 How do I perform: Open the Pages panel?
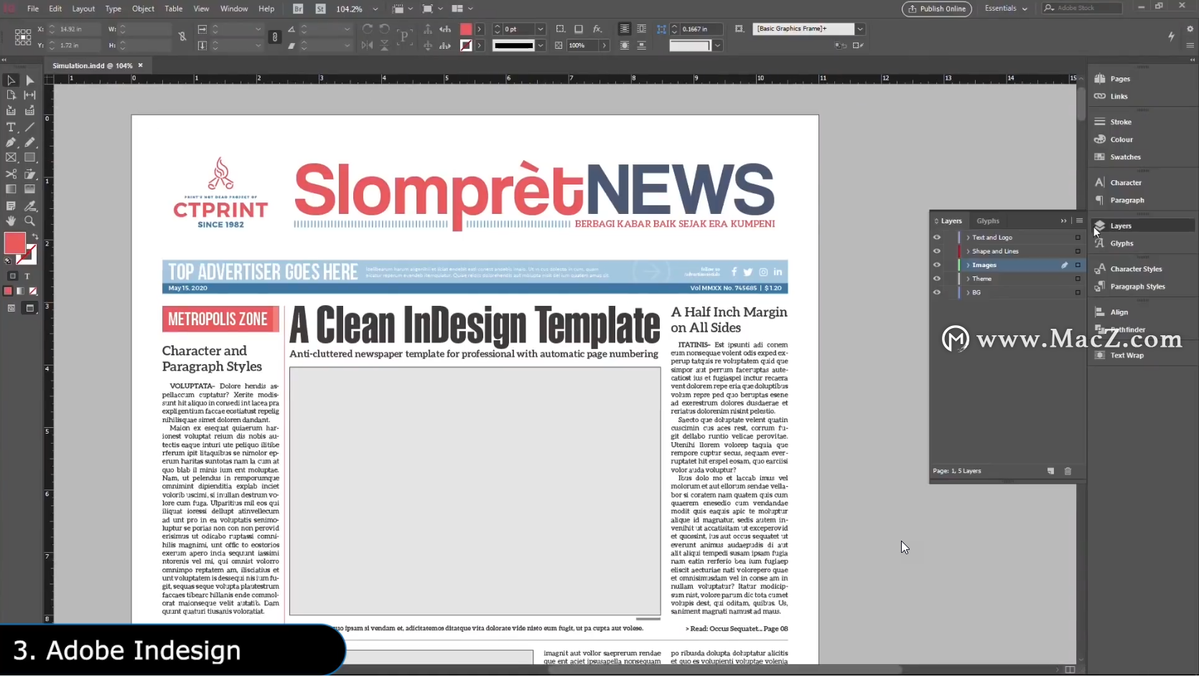[1119, 79]
